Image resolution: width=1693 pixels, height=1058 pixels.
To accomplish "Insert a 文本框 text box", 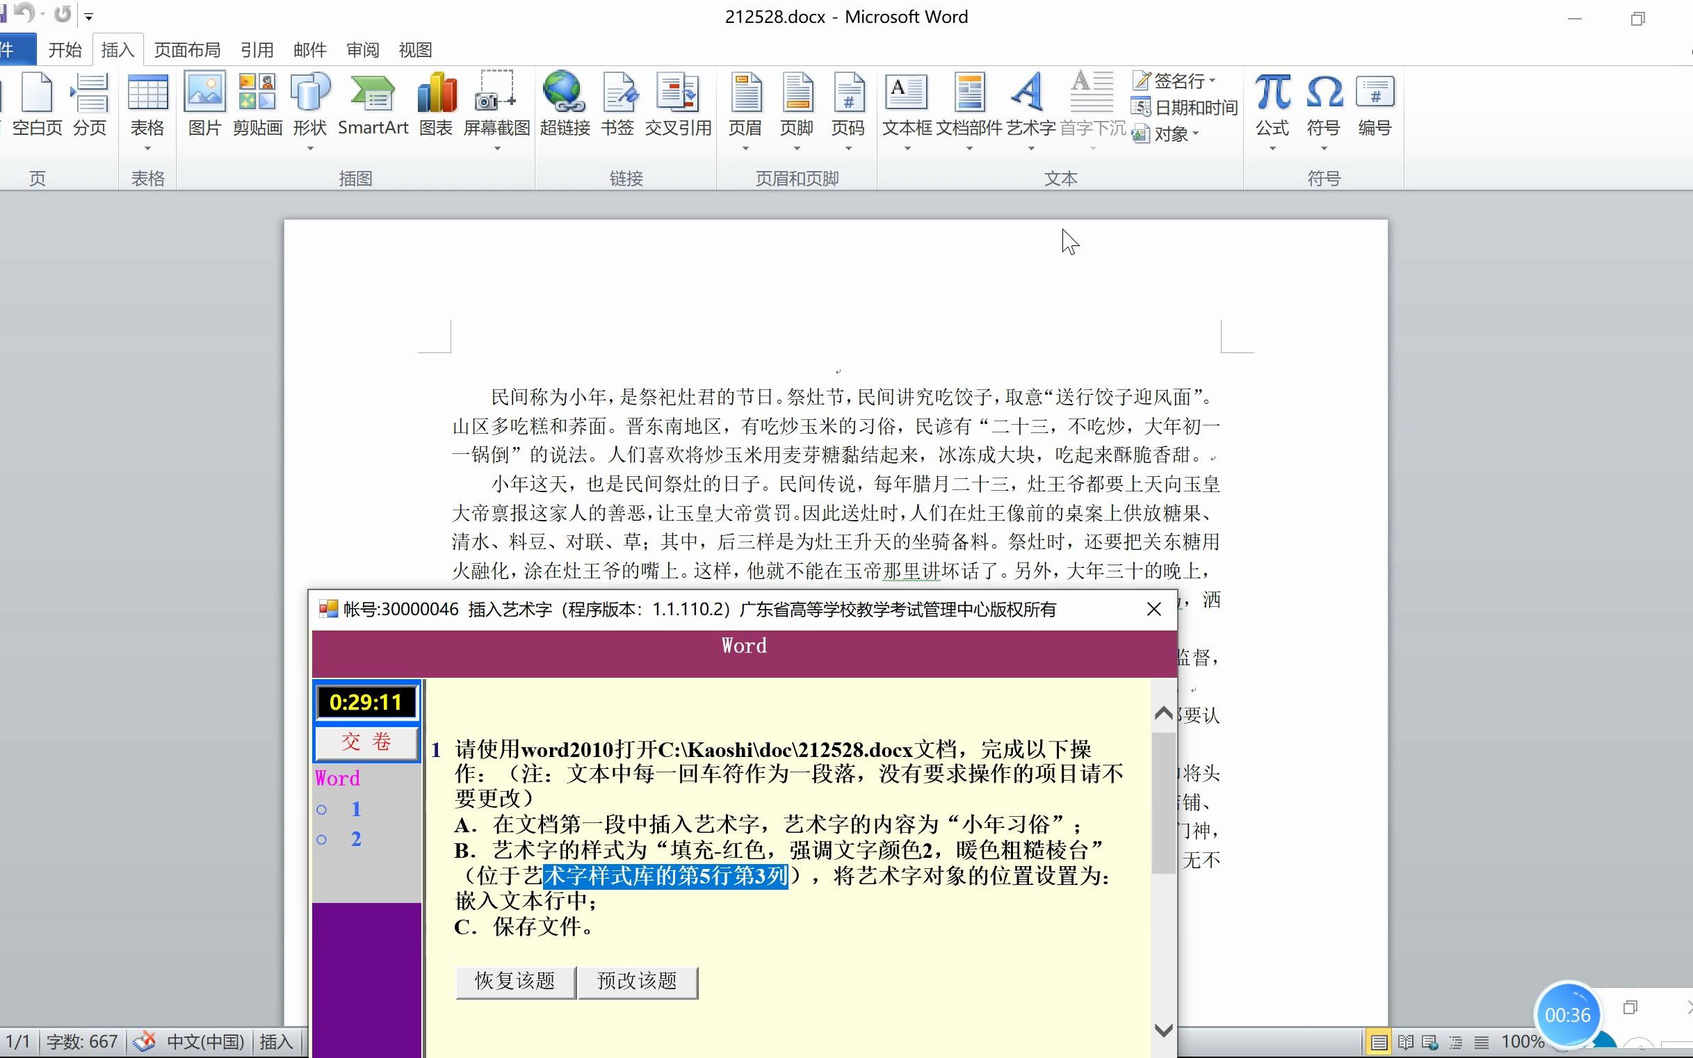I will point(907,105).
